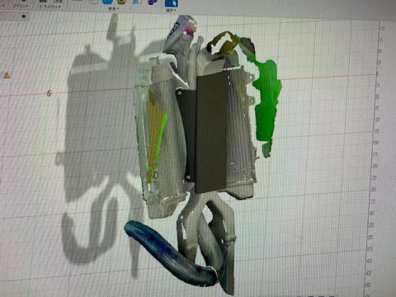Click the red and green toolbar icon
The image size is (396, 297).
(x=121, y=2)
